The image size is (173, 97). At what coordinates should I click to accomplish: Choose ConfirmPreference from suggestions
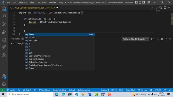(x=60, y=56)
